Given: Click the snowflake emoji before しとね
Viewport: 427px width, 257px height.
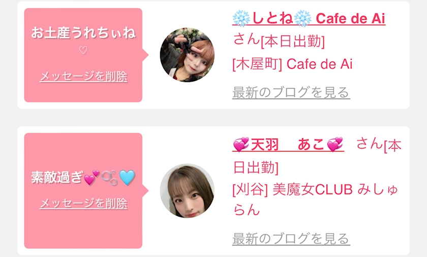Looking at the screenshot, I should coord(241,18).
